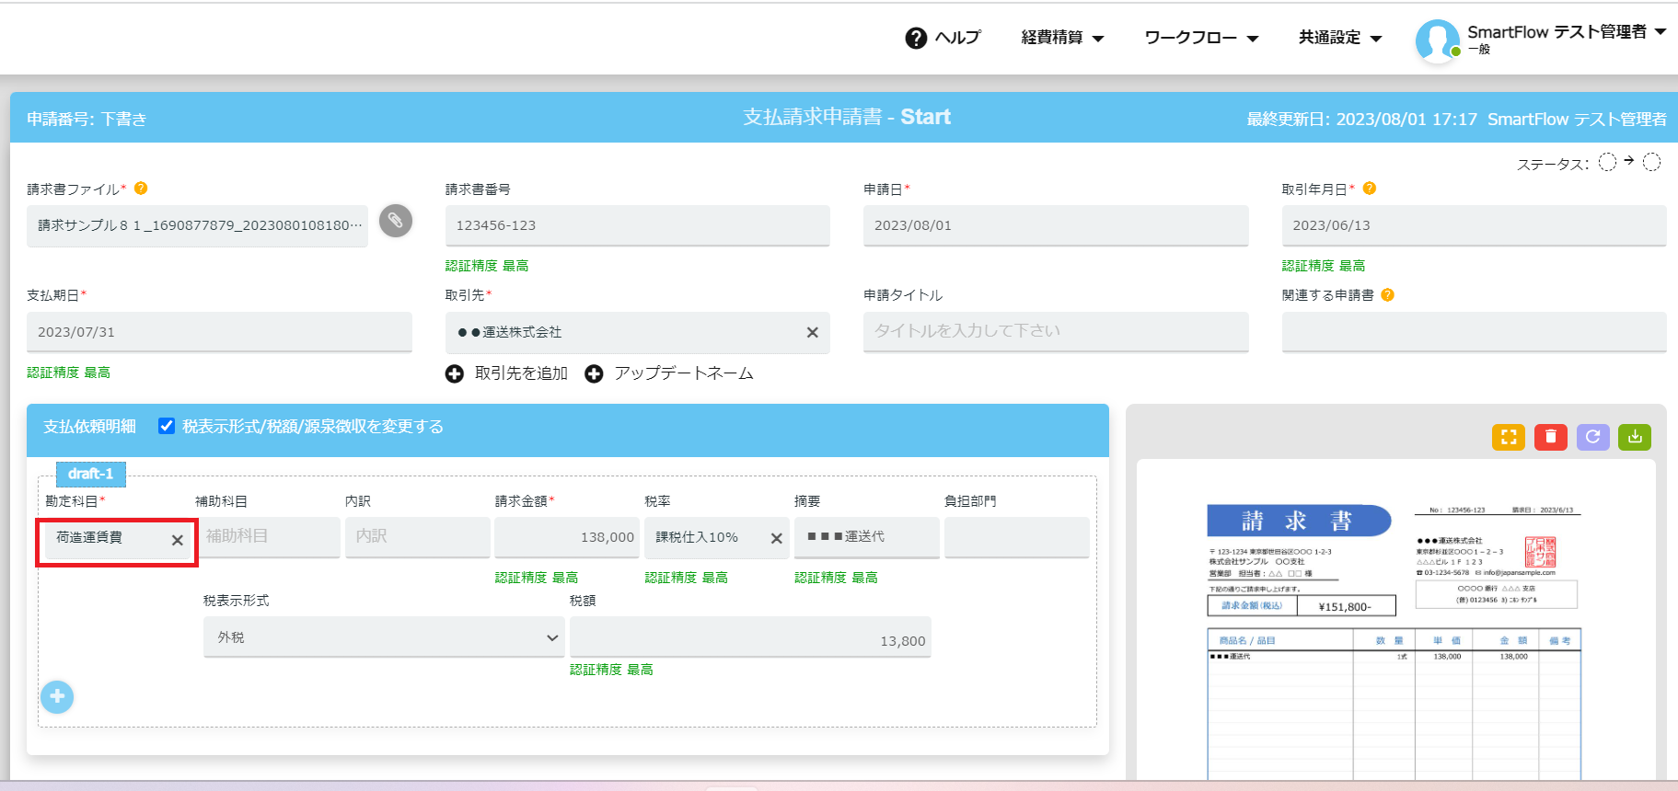Expand SmartFlow テスト管理者 account dropdown

1660,31
